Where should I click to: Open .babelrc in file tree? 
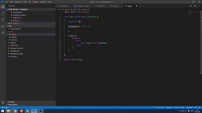point(13,43)
